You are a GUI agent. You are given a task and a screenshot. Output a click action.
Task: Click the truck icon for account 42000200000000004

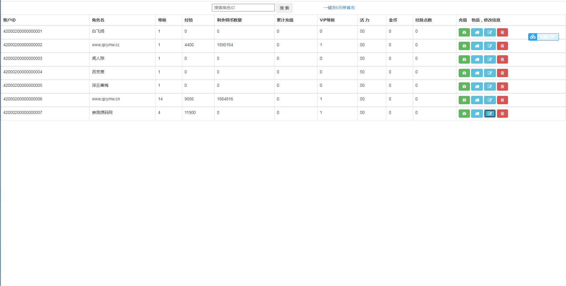click(477, 73)
